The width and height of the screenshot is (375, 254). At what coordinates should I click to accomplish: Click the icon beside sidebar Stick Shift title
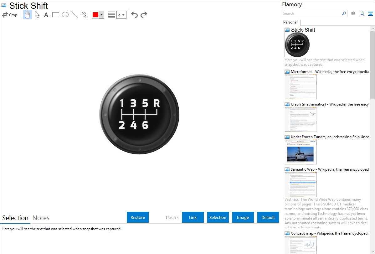[287, 30]
